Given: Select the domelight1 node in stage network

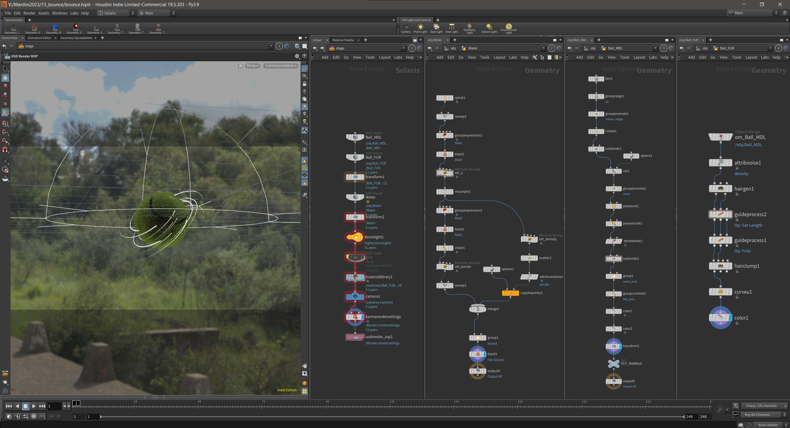Looking at the screenshot, I should pyautogui.click(x=355, y=237).
